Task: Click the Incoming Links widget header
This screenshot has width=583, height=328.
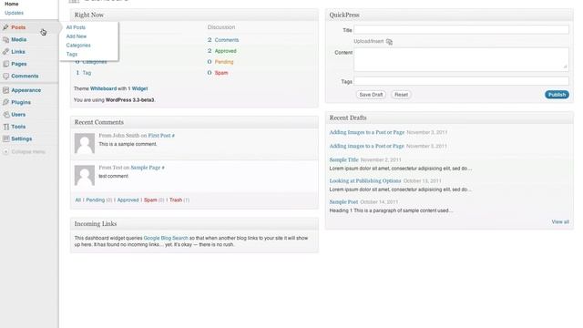Action: [194, 224]
